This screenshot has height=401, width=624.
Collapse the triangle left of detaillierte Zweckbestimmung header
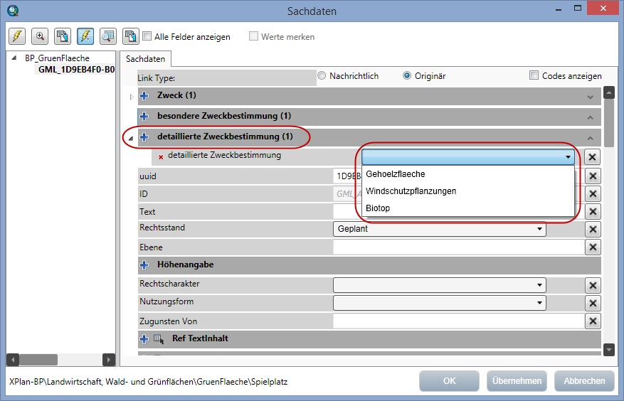pos(131,139)
